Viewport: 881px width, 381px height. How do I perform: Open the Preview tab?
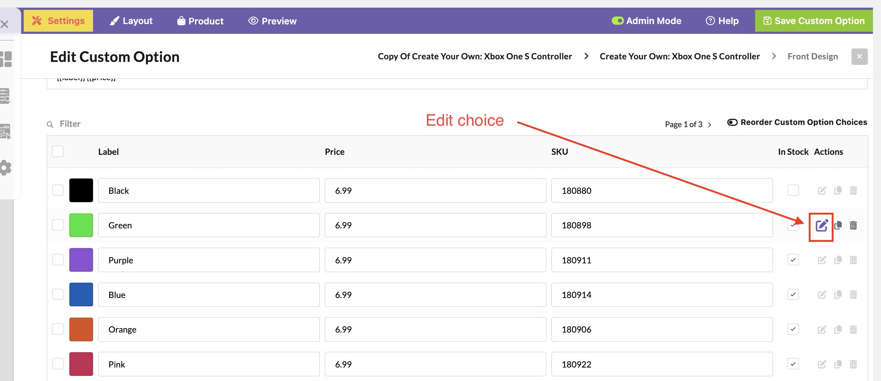click(273, 21)
